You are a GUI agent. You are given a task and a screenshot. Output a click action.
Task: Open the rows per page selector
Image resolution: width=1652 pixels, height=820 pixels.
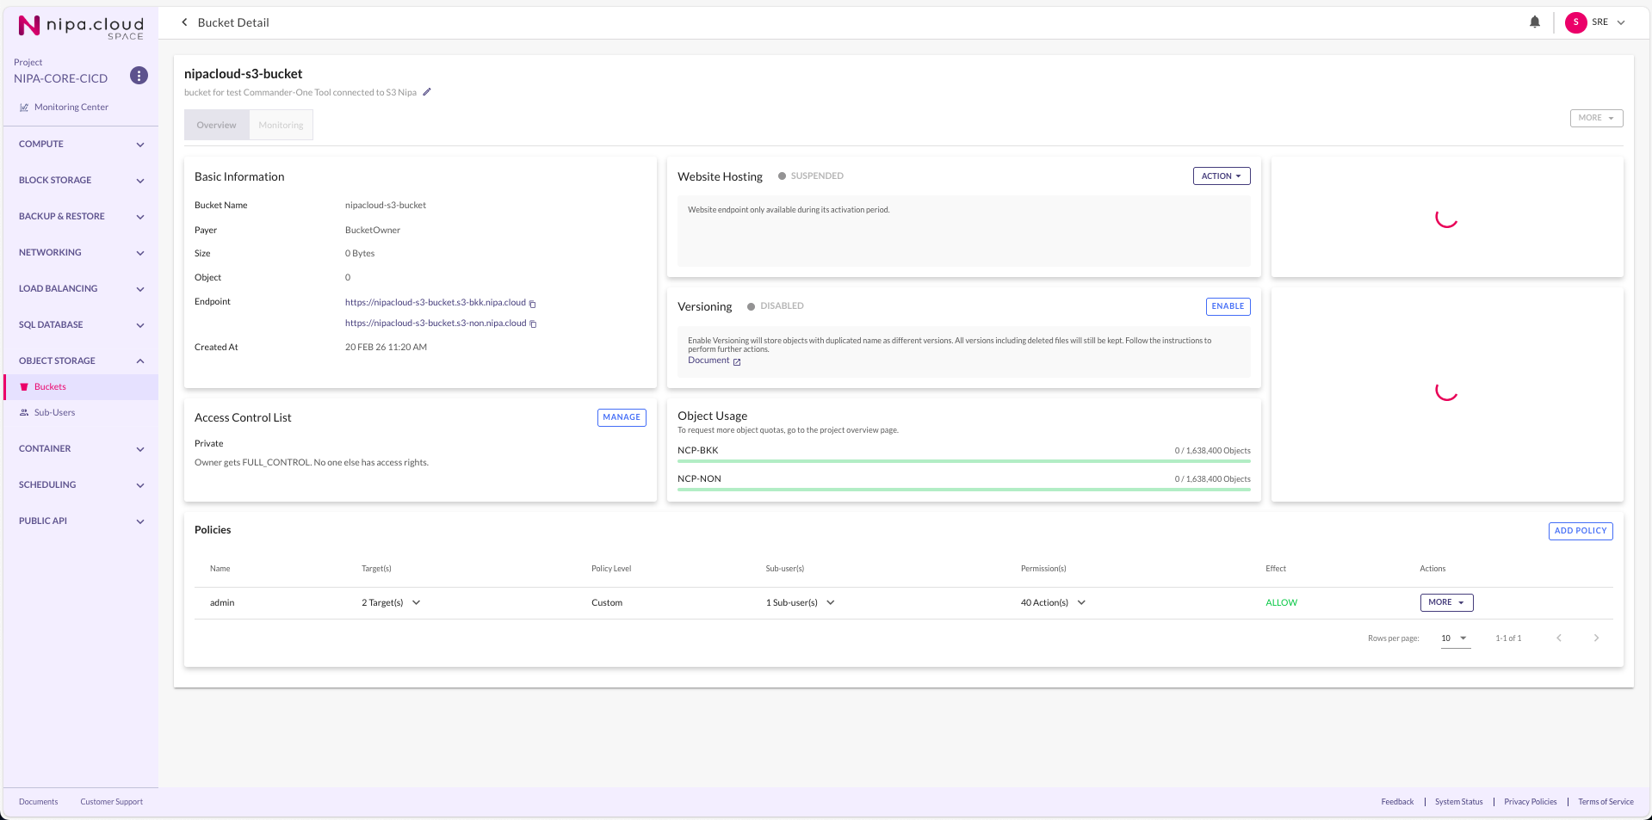[x=1454, y=638]
